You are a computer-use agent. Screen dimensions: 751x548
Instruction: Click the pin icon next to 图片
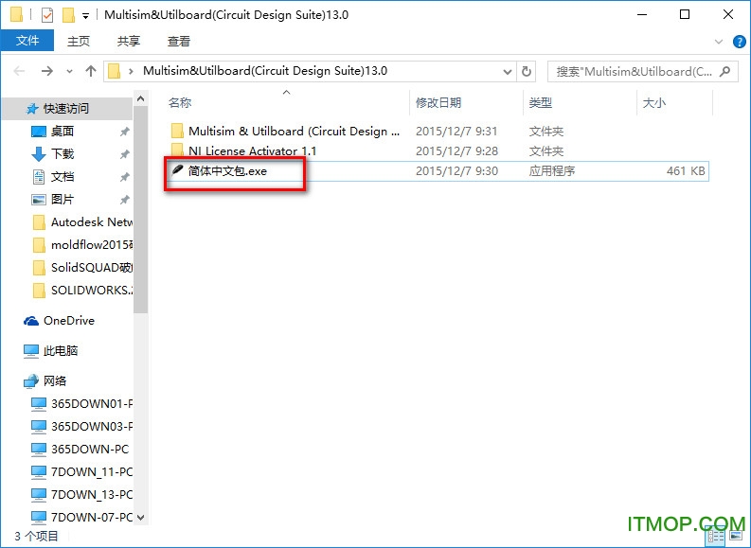[124, 200]
